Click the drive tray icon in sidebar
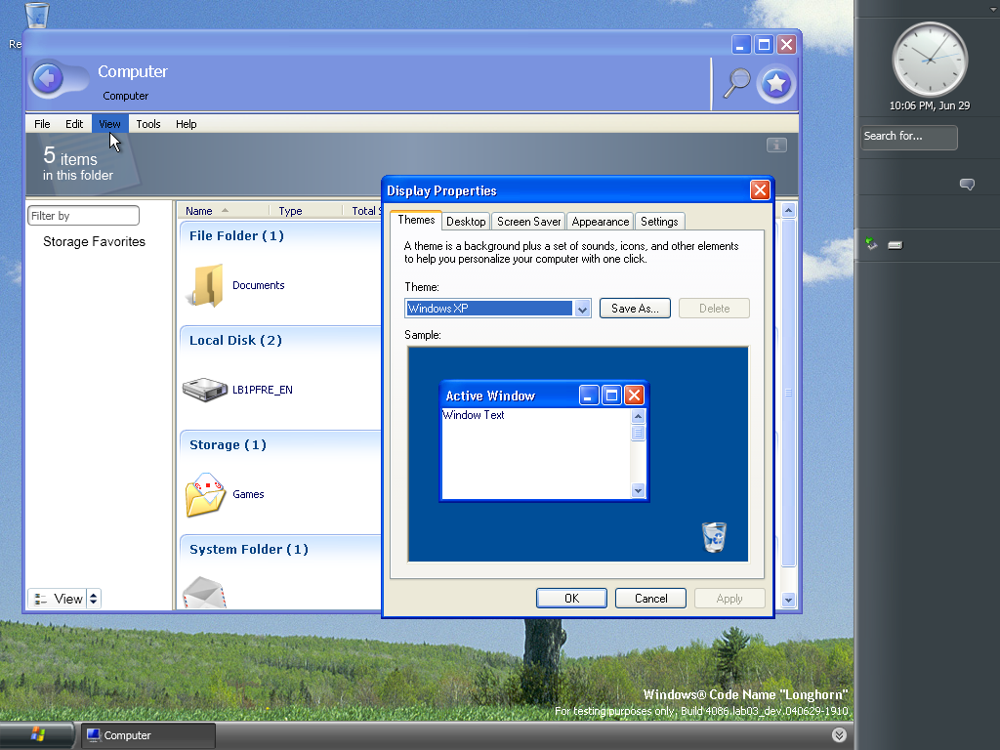The height and width of the screenshot is (750, 1000). pyautogui.click(x=895, y=245)
